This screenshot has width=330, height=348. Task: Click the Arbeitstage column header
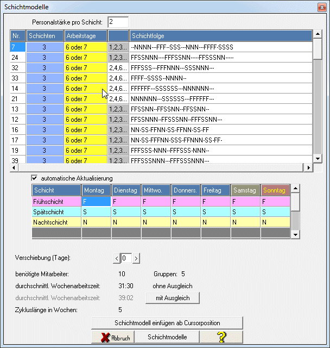click(86, 36)
